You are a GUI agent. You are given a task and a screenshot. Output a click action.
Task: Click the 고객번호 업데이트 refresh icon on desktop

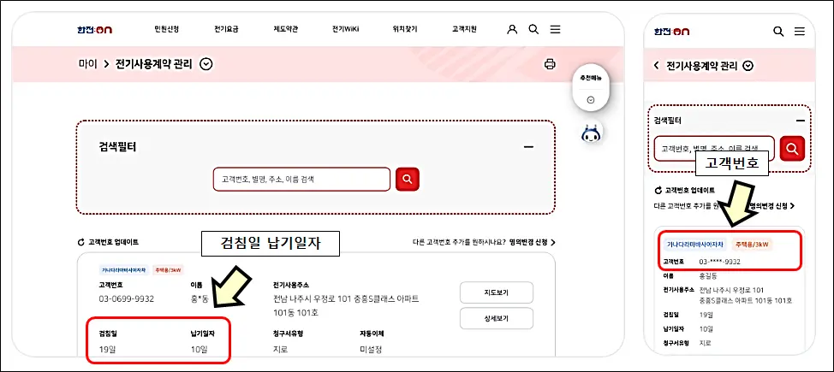coord(81,242)
